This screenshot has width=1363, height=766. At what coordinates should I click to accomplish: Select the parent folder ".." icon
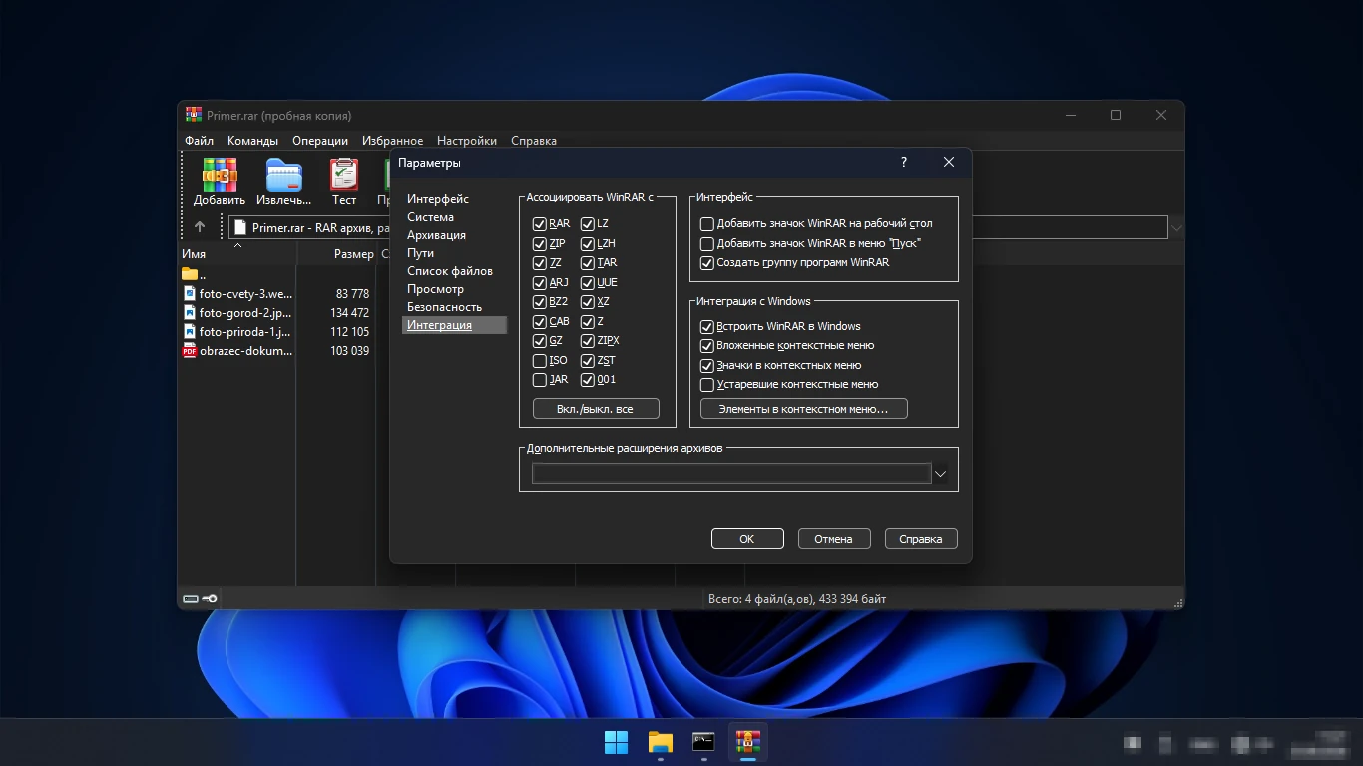coord(190,273)
